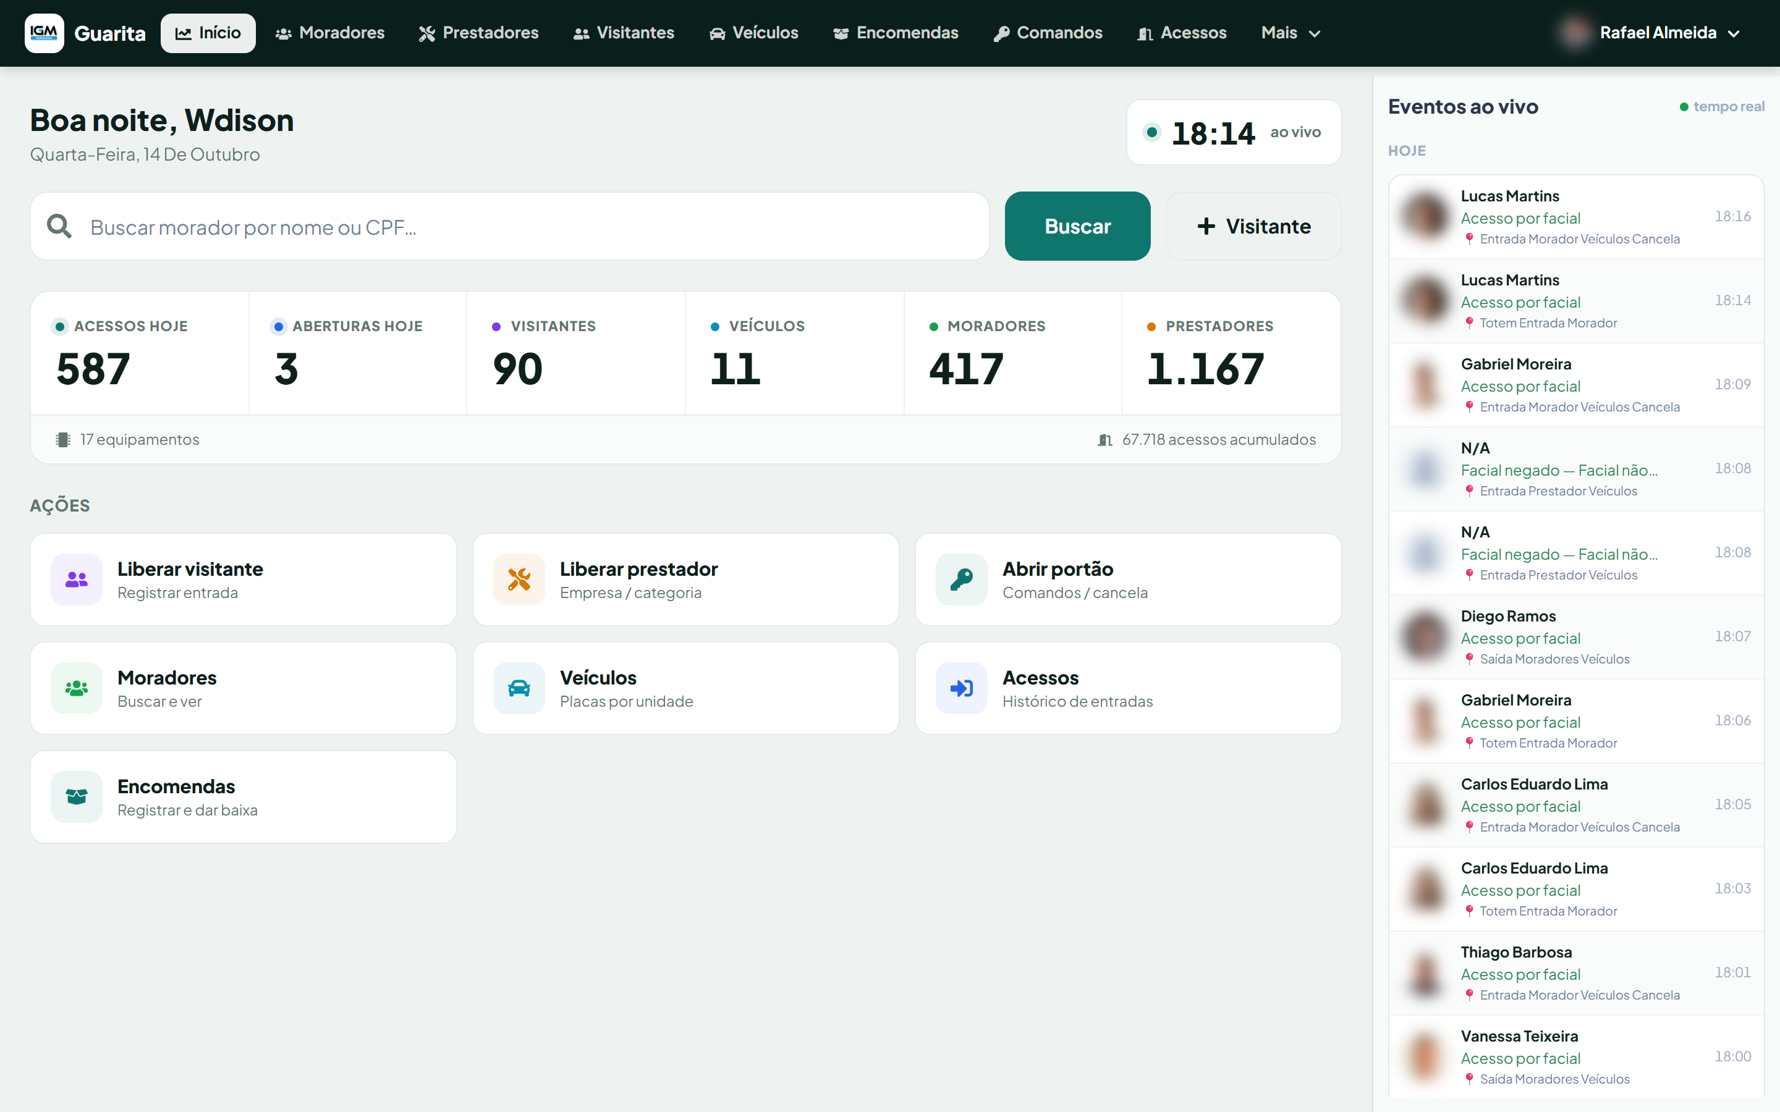The height and width of the screenshot is (1112, 1780).
Task: Open Encomendas nav item in header
Action: tap(896, 33)
